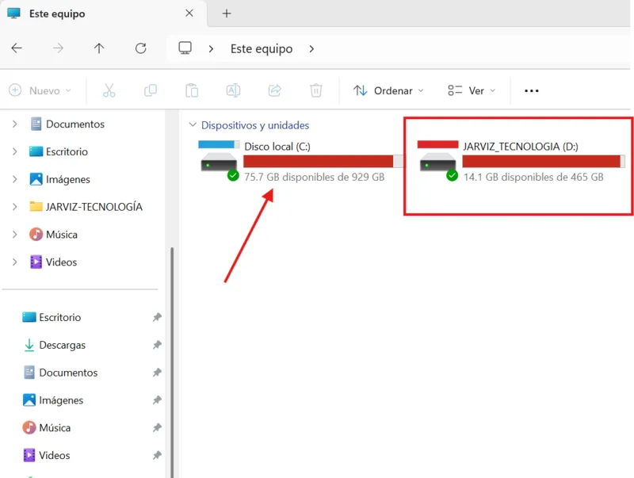634x478 pixels.
Task: Go forward with the right arrow
Action: pos(58,48)
